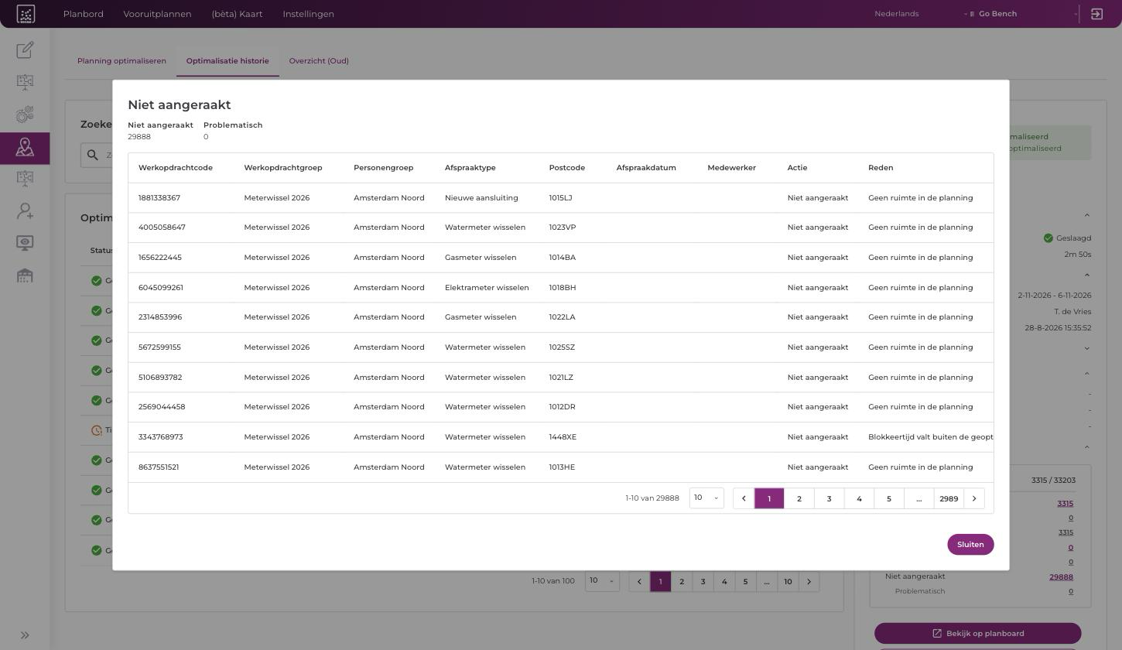The height and width of the screenshot is (650, 1122).
Task: Go to page 2 in dialog
Action: [799, 498]
